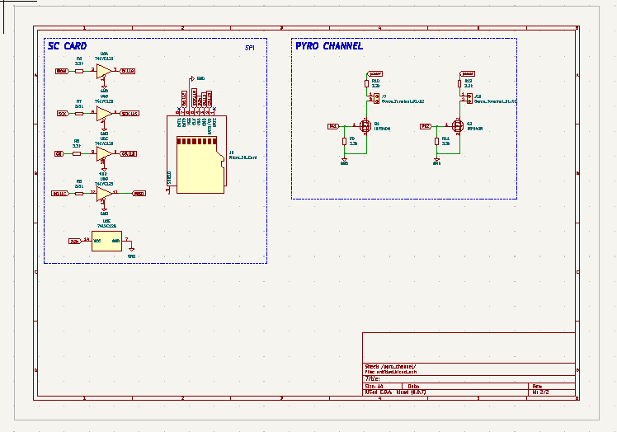Image resolution: width=617 pixels, height=432 pixels.
Task: Select the buffer gate between SCK and SCK_UC
Action: click(103, 114)
